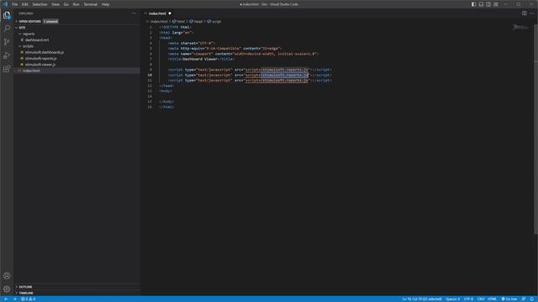
Task: Open the Accounts menu icon
Action: coord(7,276)
